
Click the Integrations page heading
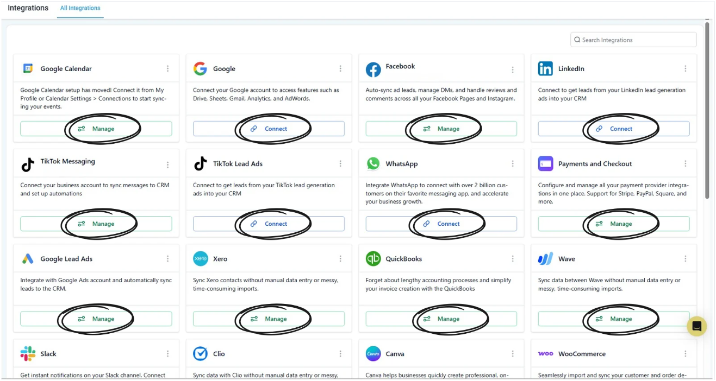(28, 8)
